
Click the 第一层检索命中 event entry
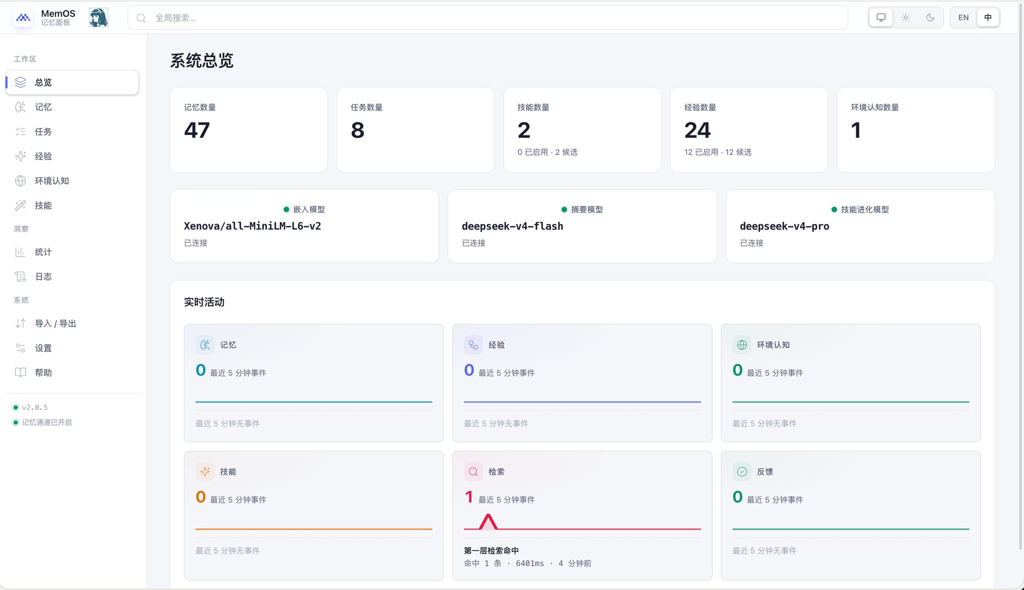click(x=491, y=550)
